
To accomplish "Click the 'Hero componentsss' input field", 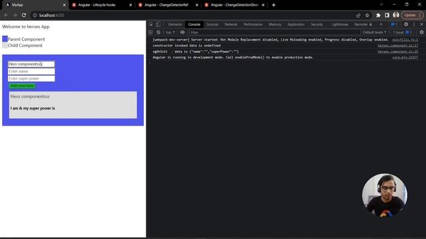I will pyautogui.click(x=31, y=64).
